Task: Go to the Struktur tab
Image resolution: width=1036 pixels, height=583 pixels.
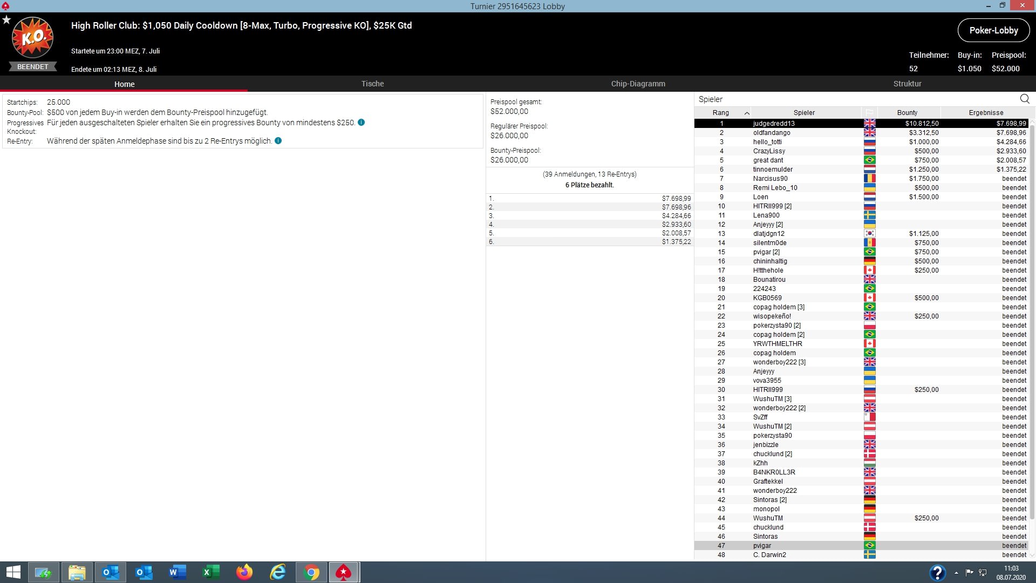Action: 907,84
